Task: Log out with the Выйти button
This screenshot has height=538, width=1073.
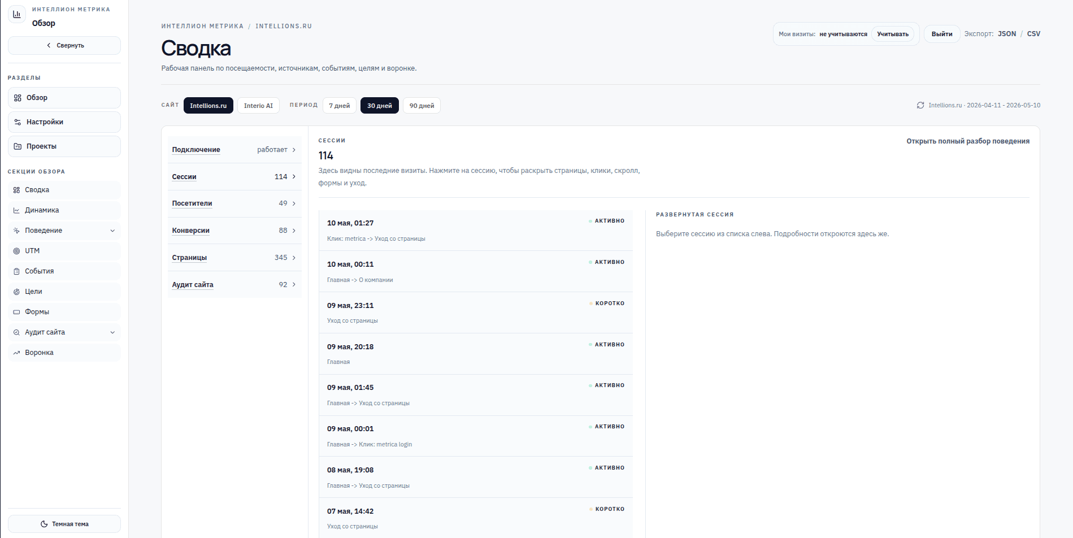Action: (942, 34)
